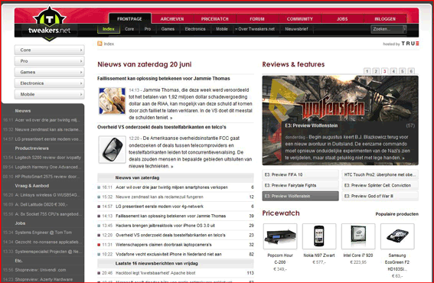Viewport: 434px width, 283px height.
Task: Click into the Zoeken search field
Action: (387, 29)
